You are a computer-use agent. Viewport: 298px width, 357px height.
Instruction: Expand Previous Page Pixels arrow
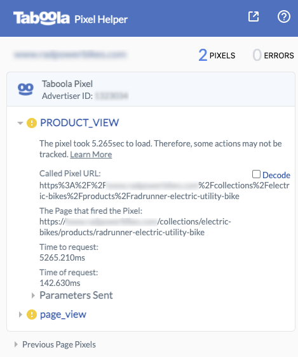pyautogui.click(x=16, y=344)
